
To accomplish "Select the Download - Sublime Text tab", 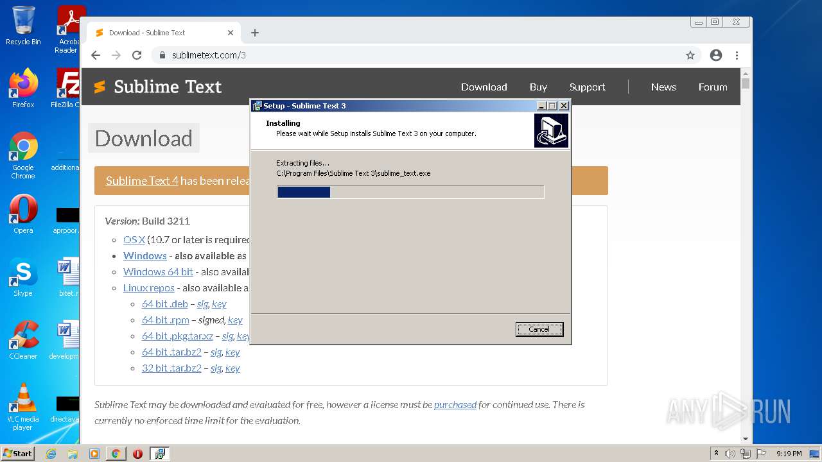I will click(163, 33).
